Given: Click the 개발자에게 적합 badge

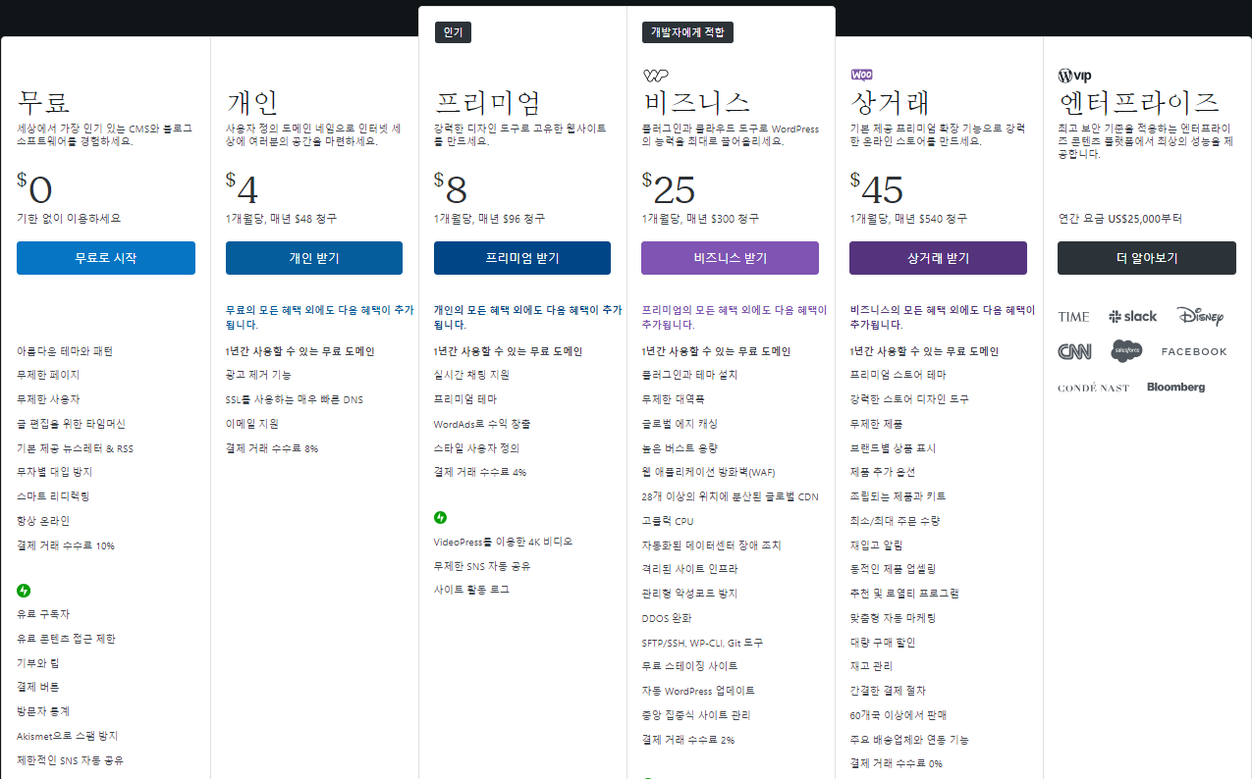Looking at the screenshot, I should click(x=688, y=31).
